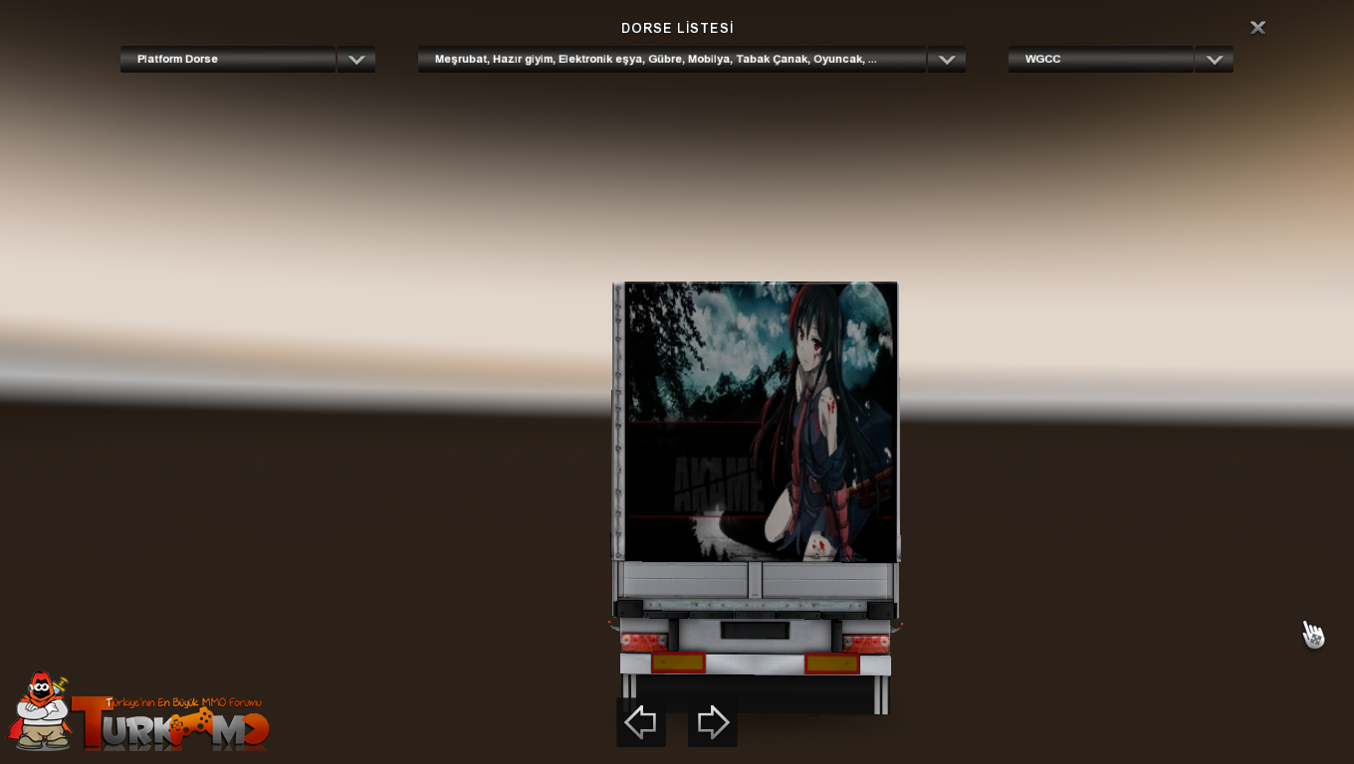
Task: Click the WGCC company field
Action: click(1101, 60)
